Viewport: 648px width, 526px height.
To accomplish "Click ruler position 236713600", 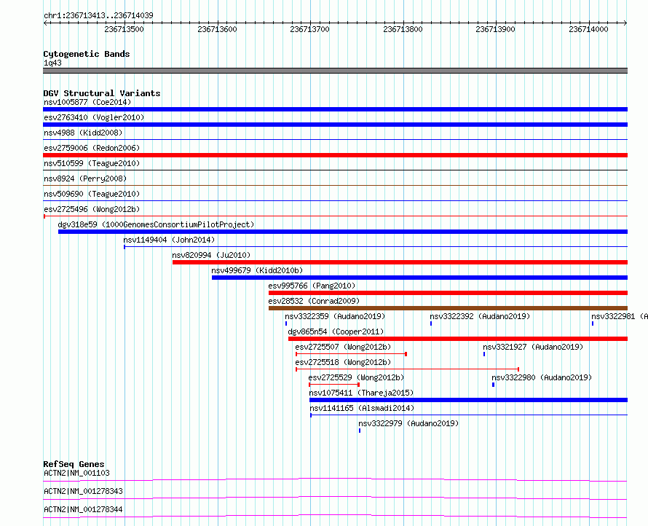I will tap(217, 29).
